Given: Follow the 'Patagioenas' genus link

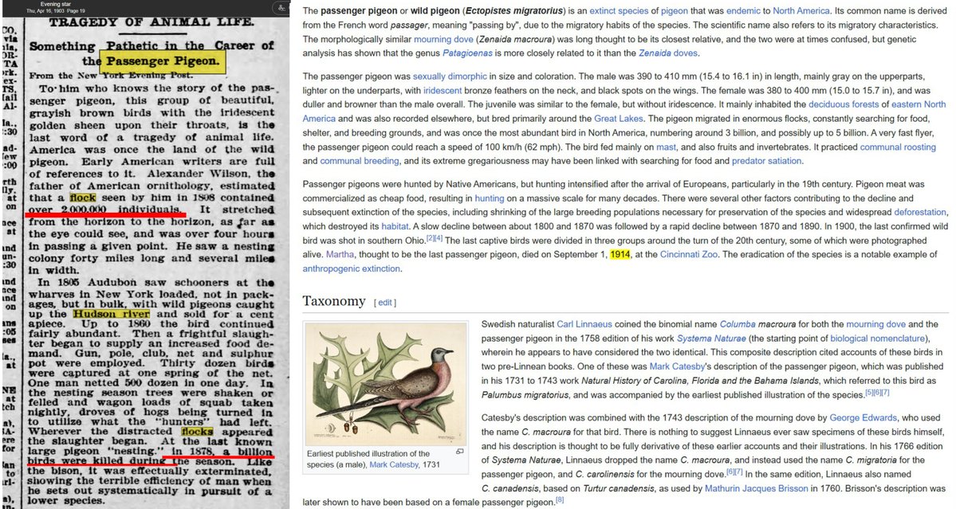Looking at the screenshot, I should point(468,53).
